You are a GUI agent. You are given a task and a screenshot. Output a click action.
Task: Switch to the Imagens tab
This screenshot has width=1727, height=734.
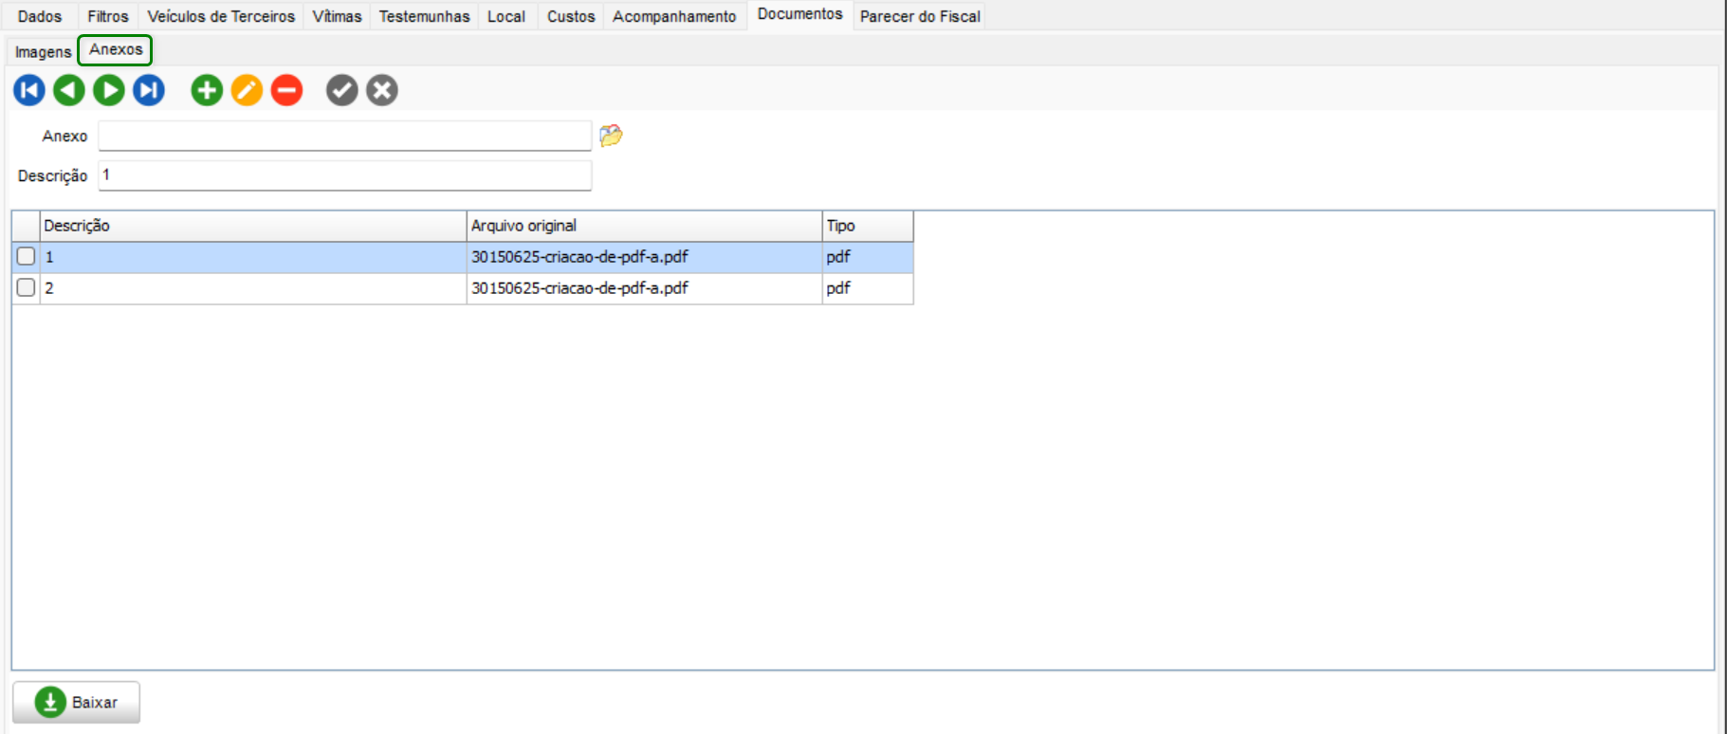pyautogui.click(x=43, y=51)
